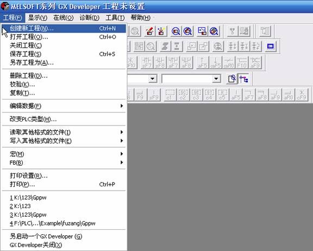This screenshot has width=313, height=251.
Task: Select 改变PLC类型(H) menu entry
Action: pos(64,119)
